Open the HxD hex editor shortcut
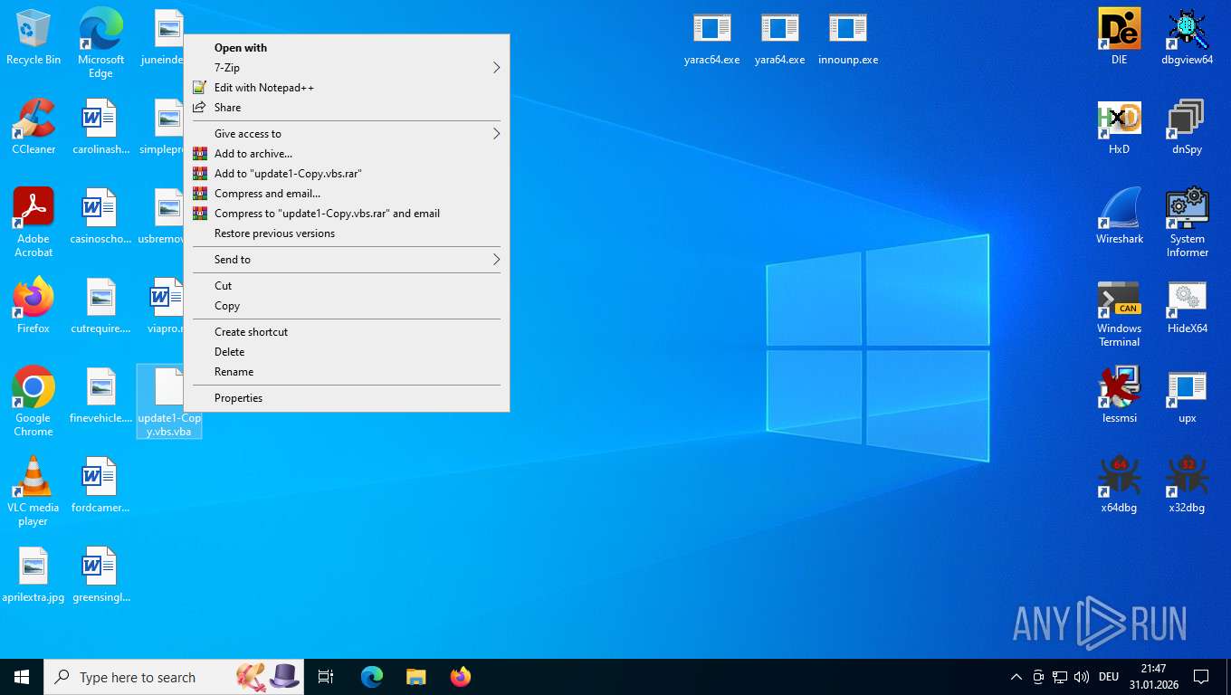The height and width of the screenshot is (695, 1231). [1120, 127]
